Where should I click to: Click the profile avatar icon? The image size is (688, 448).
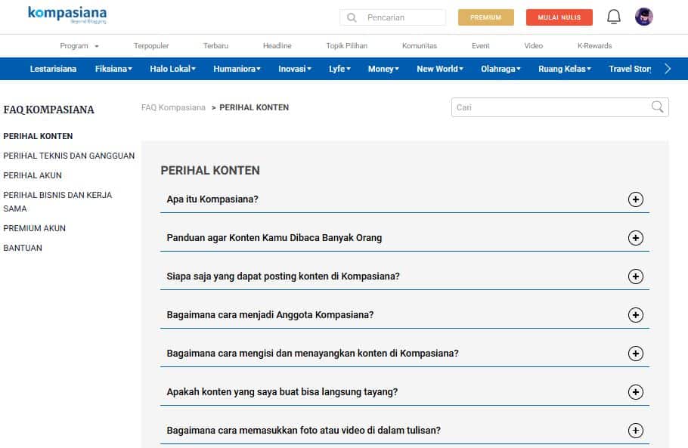click(x=644, y=15)
